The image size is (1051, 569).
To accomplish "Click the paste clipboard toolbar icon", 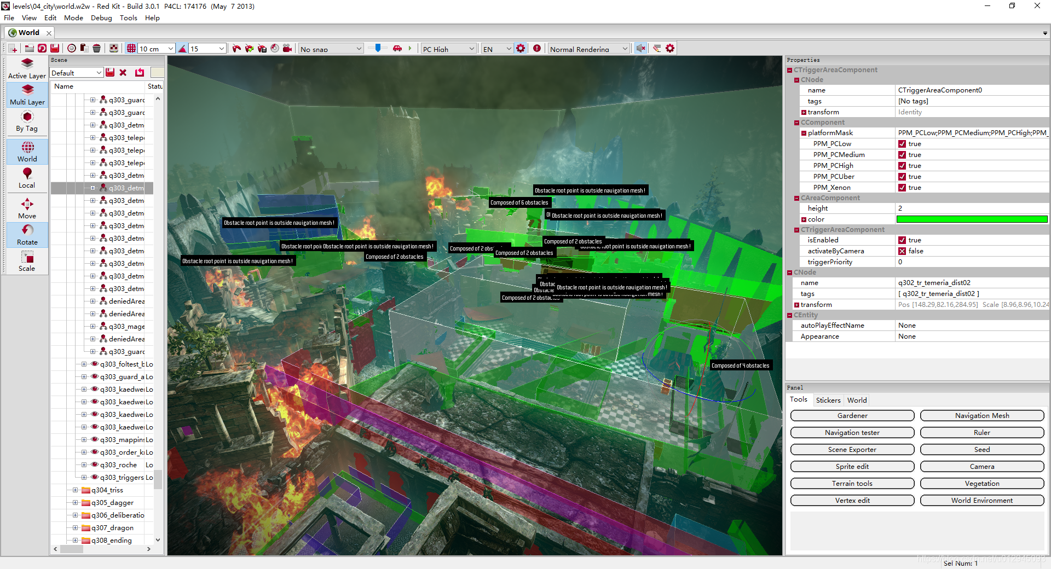I will 84,49.
